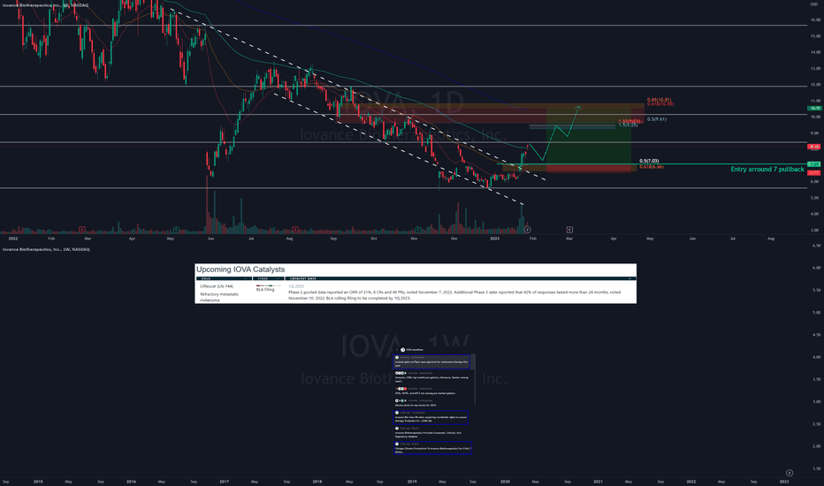Click 'Lifileucel (LN-144)' in the catalysts table
This screenshot has height=486, width=824.
coord(217,286)
